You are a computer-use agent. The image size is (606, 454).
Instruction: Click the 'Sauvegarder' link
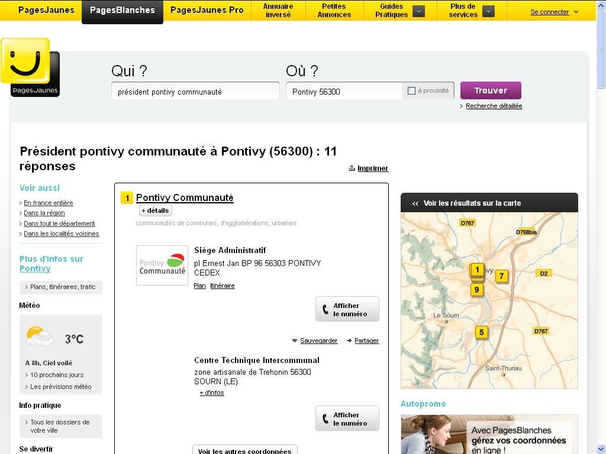[x=319, y=340]
